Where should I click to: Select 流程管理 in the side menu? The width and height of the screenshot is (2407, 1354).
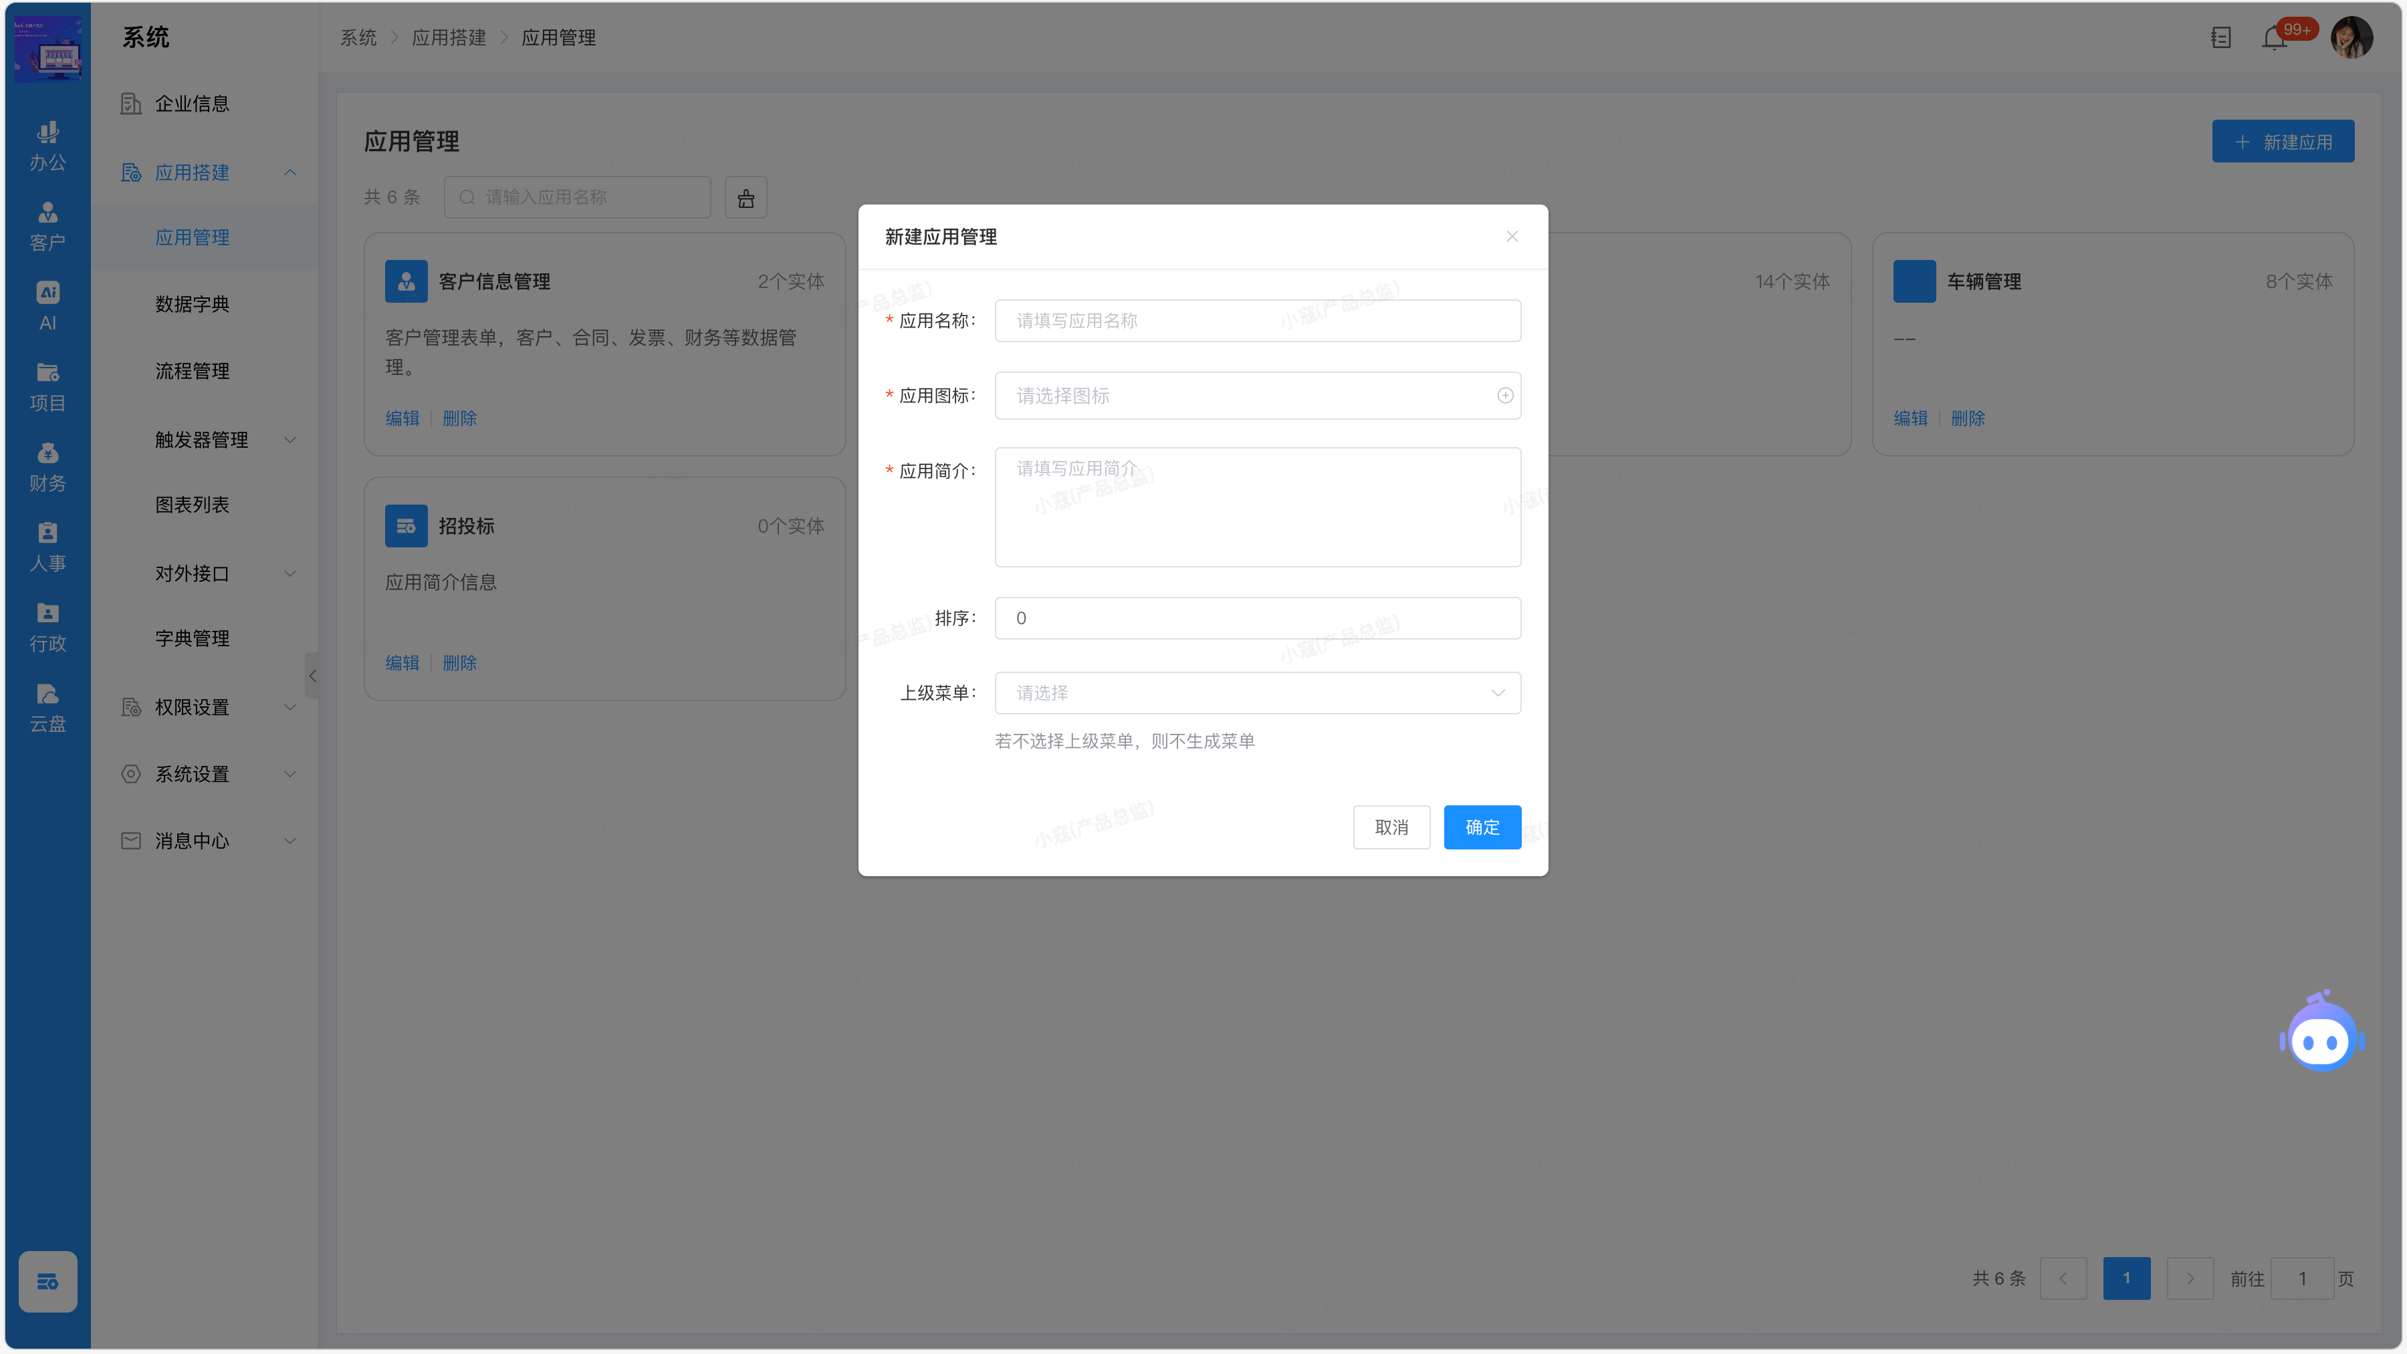[193, 372]
